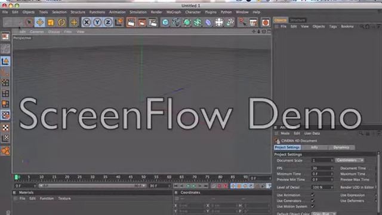Viewport: 382px width, 215px height.
Task: Switch to the Structure tab
Action: [297, 20]
